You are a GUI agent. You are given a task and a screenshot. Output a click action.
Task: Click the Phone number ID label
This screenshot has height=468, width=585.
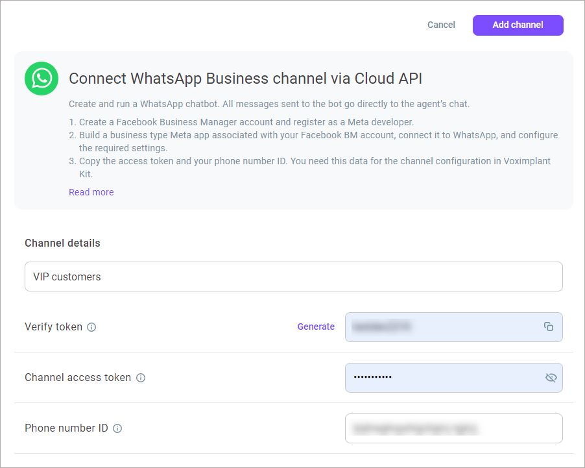pyautogui.click(x=66, y=428)
